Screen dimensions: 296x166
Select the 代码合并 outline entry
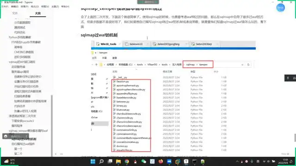click(19, 106)
